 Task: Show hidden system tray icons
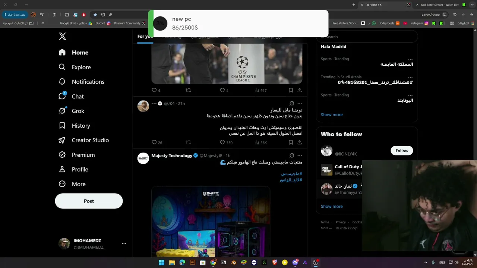426,262
